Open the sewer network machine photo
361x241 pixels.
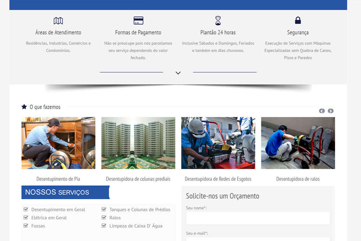click(x=218, y=143)
